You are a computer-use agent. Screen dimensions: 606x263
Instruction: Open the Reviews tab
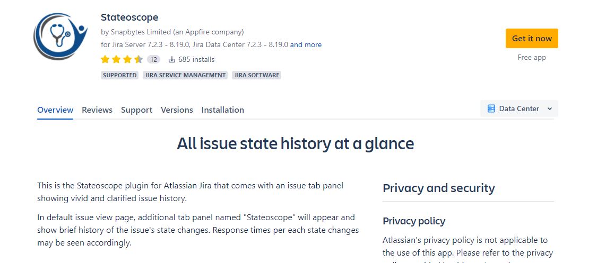click(x=97, y=110)
